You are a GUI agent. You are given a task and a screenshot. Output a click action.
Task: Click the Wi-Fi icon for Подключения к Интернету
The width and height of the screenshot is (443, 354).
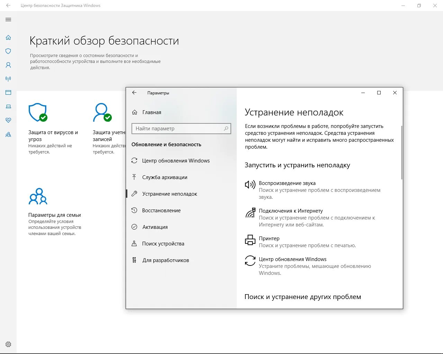pos(250,213)
